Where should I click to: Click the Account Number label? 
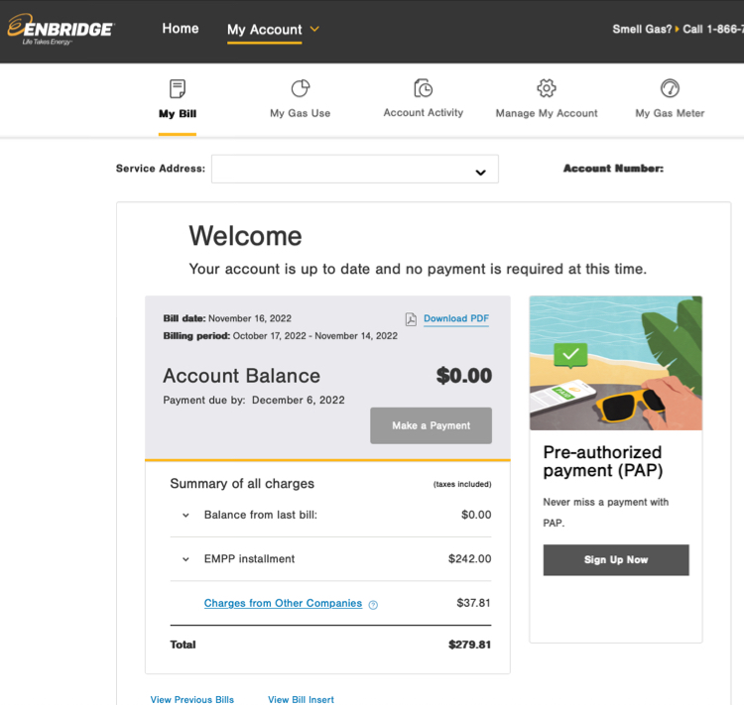click(613, 169)
